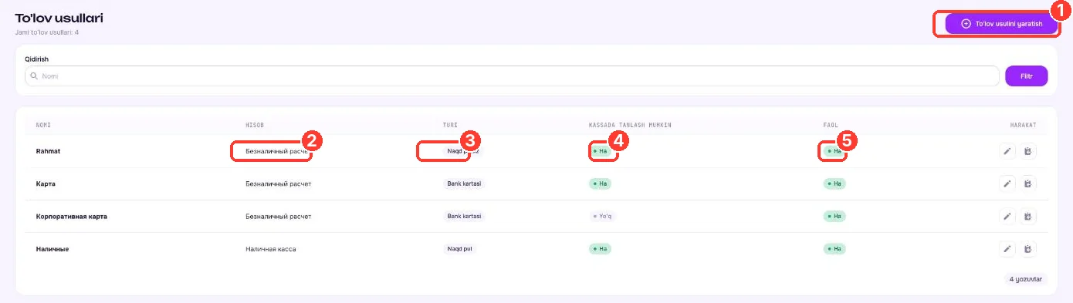Click the Kassada tanlash Ha badge in the Карта row

(x=600, y=183)
